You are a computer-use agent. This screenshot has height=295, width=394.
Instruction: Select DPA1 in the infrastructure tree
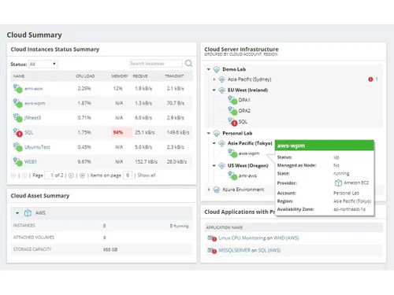click(244, 100)
